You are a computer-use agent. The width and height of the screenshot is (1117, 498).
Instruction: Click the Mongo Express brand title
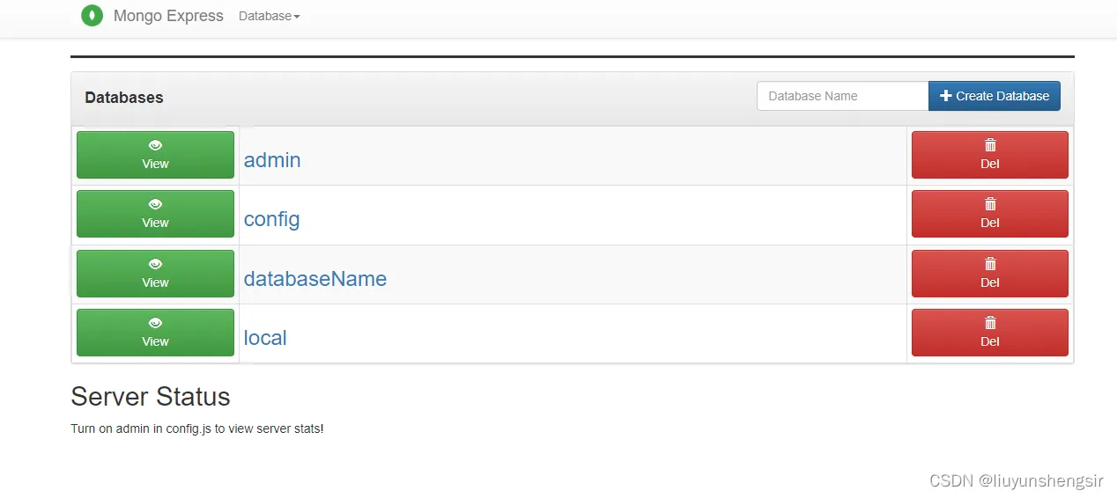coord(168,16)
